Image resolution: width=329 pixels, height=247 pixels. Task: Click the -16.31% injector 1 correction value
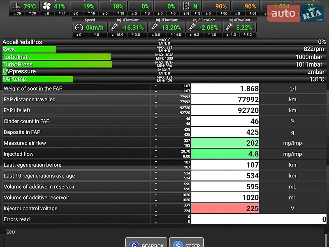[132, 28]
